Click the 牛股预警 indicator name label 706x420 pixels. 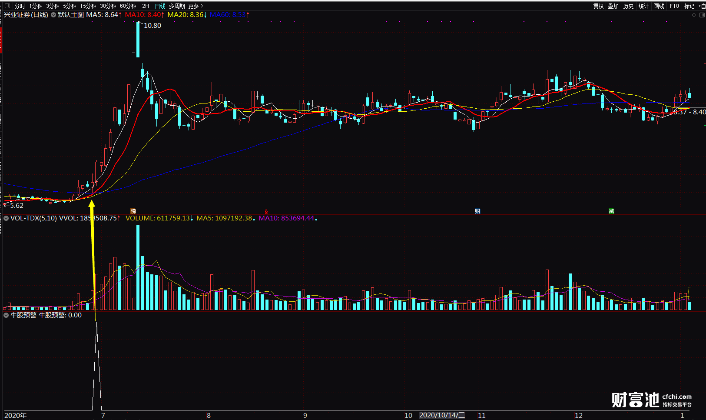click(23, 315)
